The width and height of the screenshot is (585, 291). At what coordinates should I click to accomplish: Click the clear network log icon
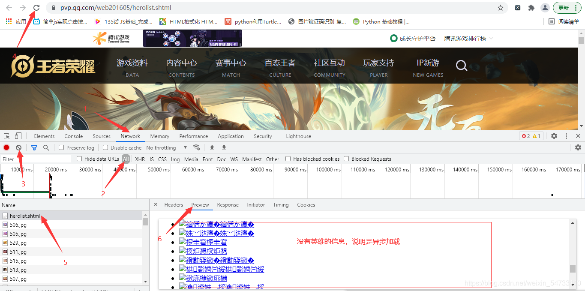(18, 147)
